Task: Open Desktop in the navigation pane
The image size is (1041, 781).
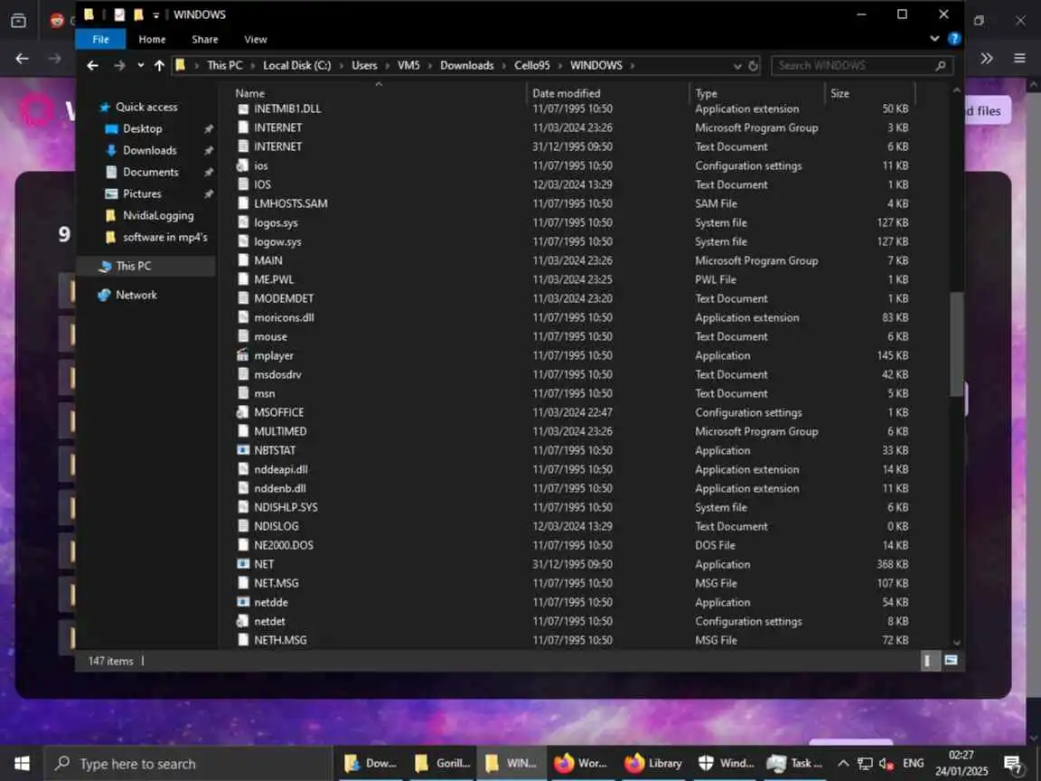Action: pos(142,129)
